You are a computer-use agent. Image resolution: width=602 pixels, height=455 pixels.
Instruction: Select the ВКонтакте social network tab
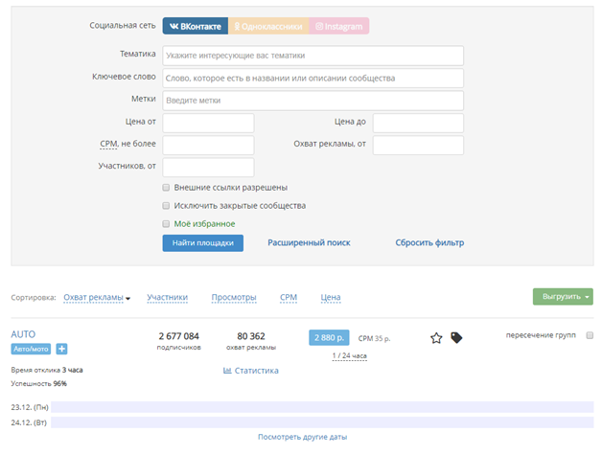pos(196,26)
